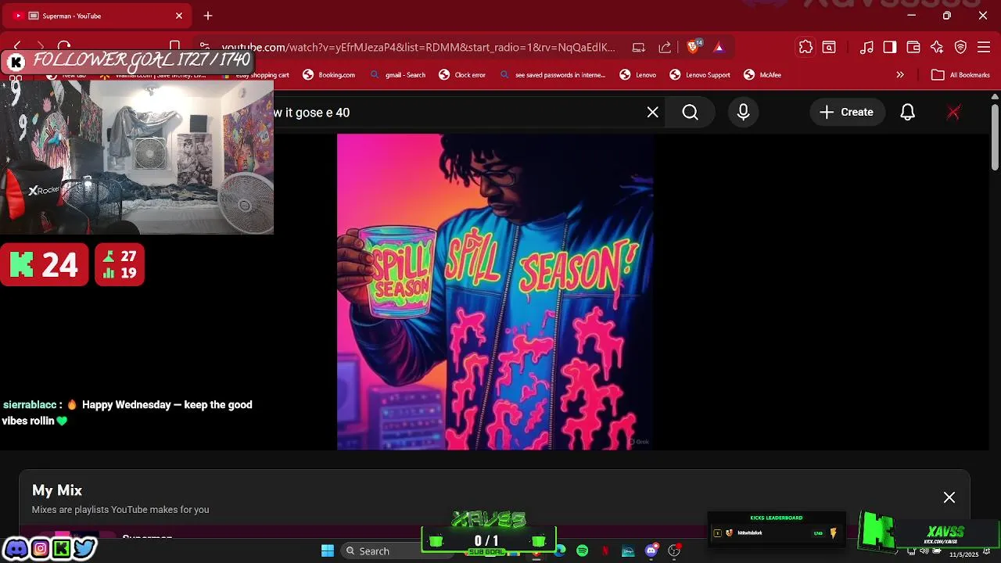The width and height of the screenshot is (1001, 563).
Task: Open the see saved passwords bookmark
Action: [x=552, y=75]
